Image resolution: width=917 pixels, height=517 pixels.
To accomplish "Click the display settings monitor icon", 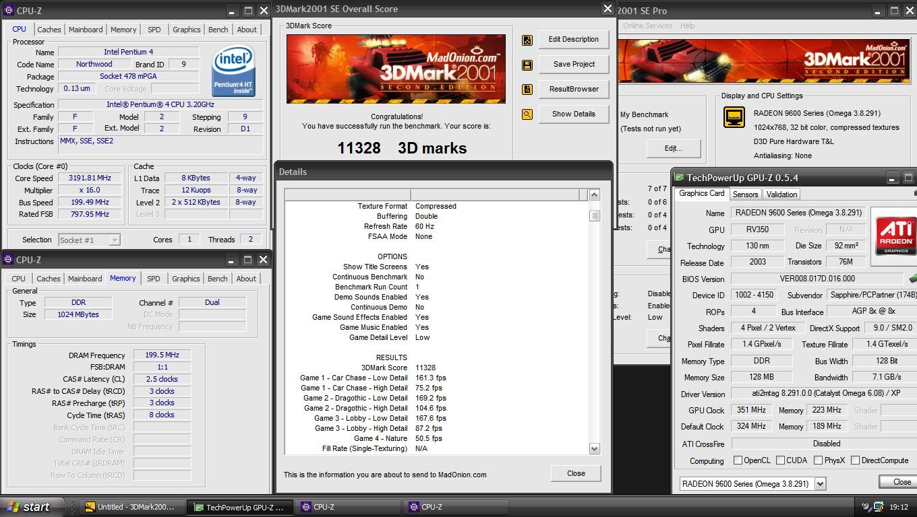I will click(x=734, y=117).
